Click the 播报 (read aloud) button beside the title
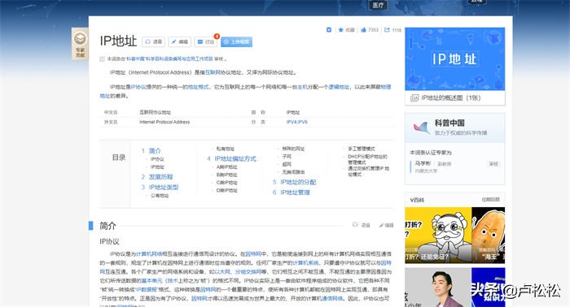 [x=153, y=41]
